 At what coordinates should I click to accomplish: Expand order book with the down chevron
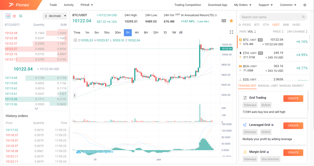pyautogui.click(x=37, y=108)
